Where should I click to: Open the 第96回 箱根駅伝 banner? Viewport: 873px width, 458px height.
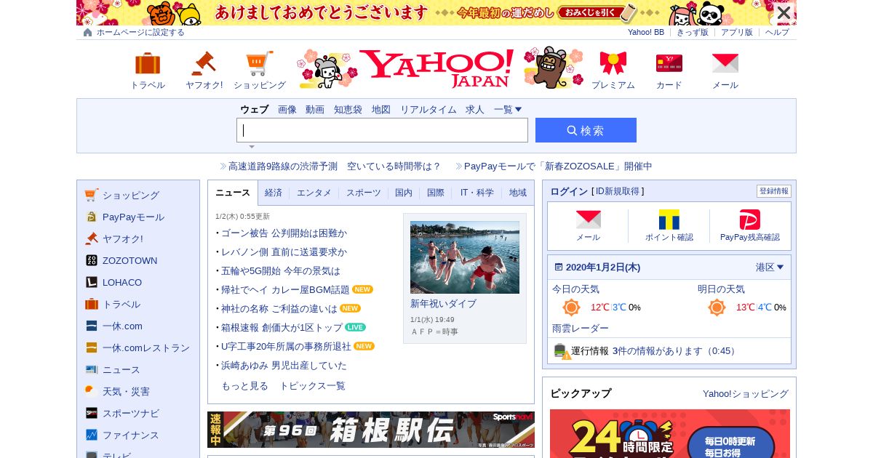tap(371, 430)
